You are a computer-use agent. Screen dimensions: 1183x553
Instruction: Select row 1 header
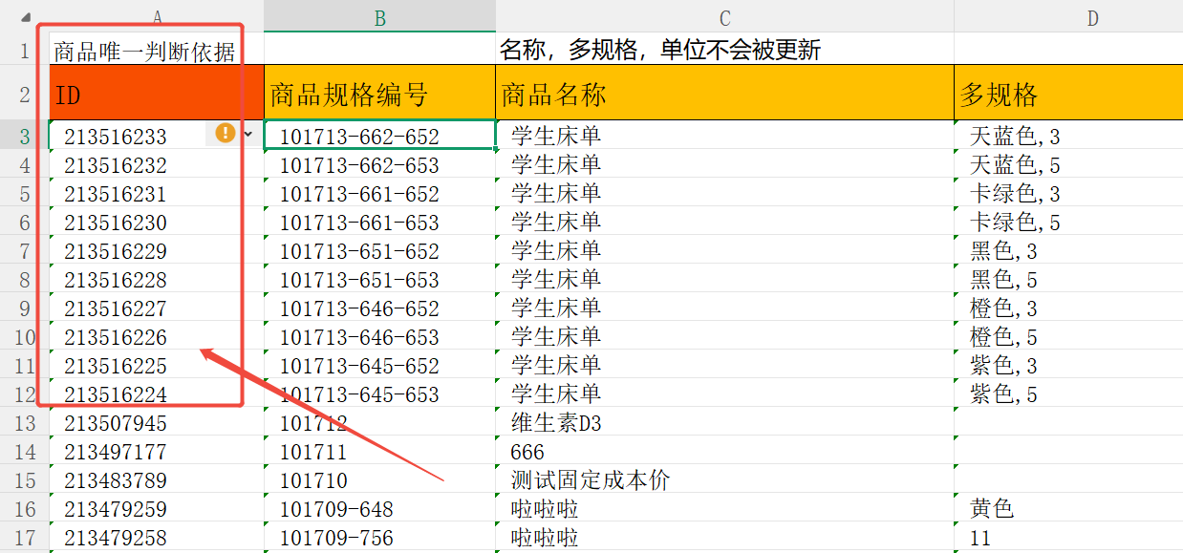[x=24, y=49]
